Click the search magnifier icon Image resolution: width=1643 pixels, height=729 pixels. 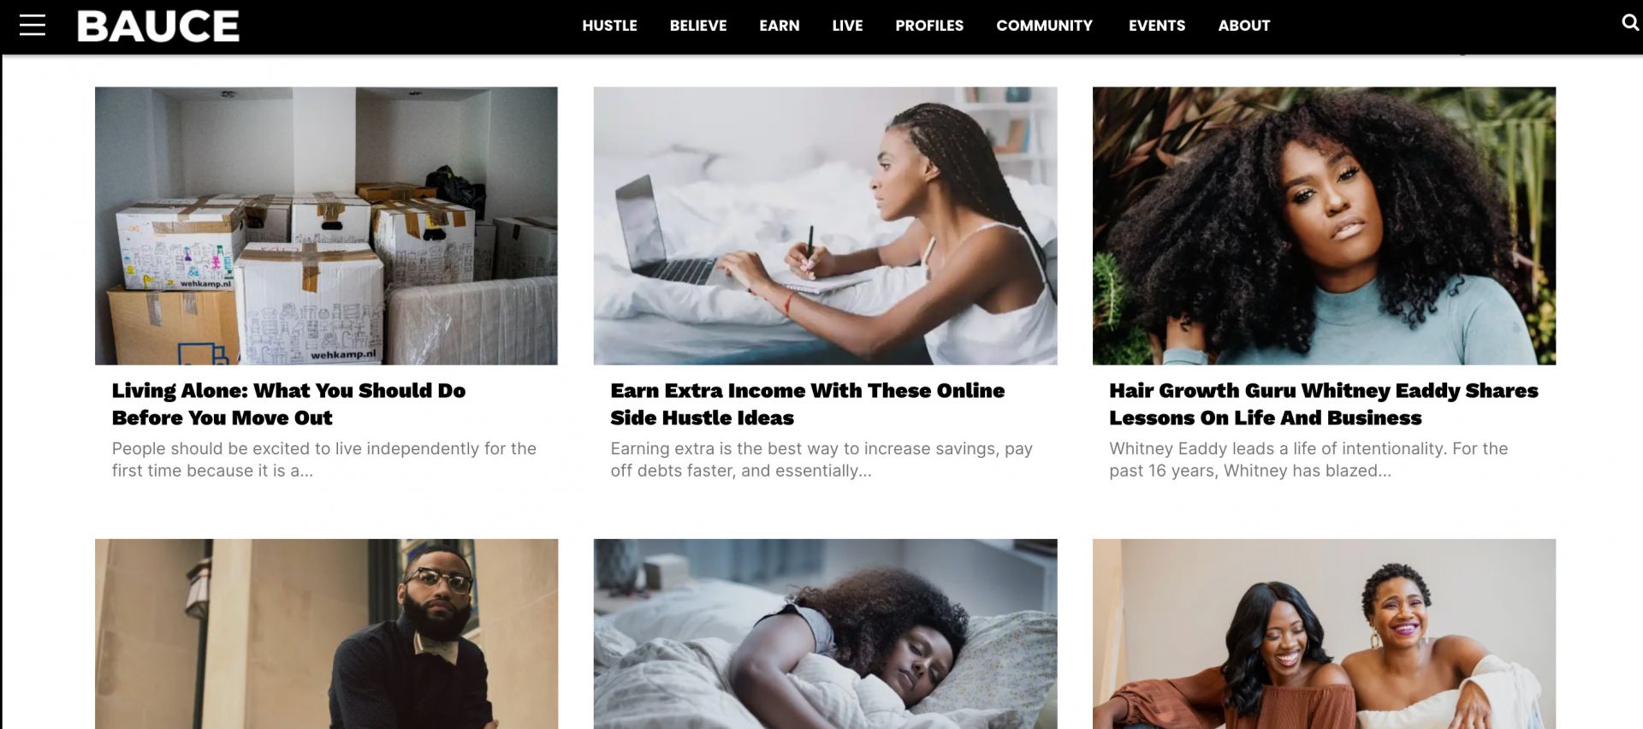(1630, 23)
